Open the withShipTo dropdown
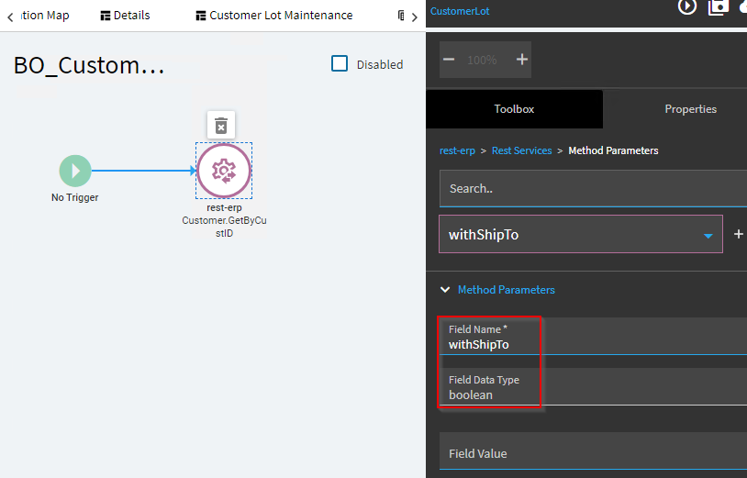Screen dimensions: 747x478 (708, 235)
